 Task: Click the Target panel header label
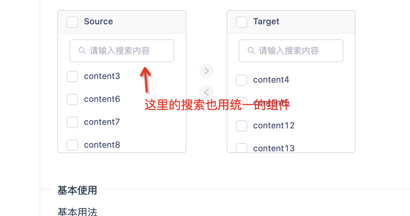pos(266,21)
